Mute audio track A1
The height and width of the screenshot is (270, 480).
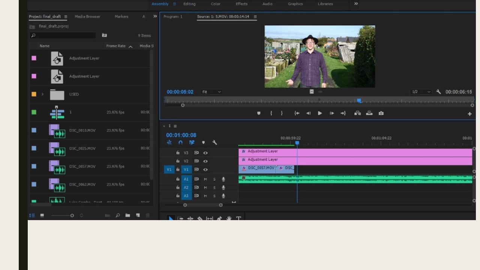(x=205, y=179)
